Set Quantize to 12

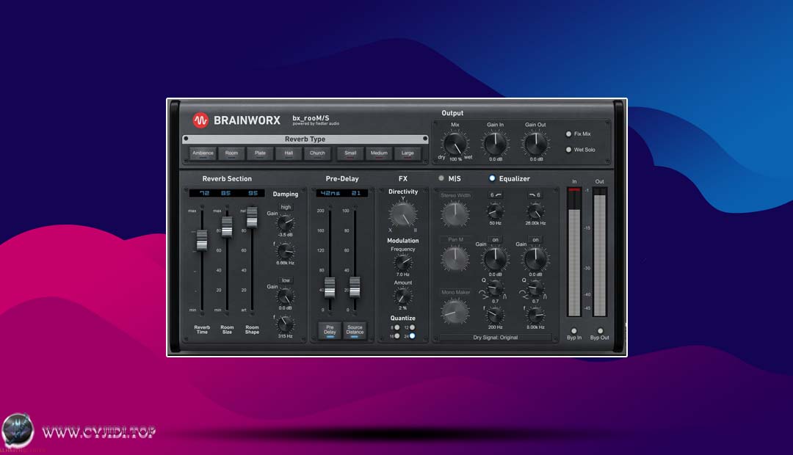[412, 327]
